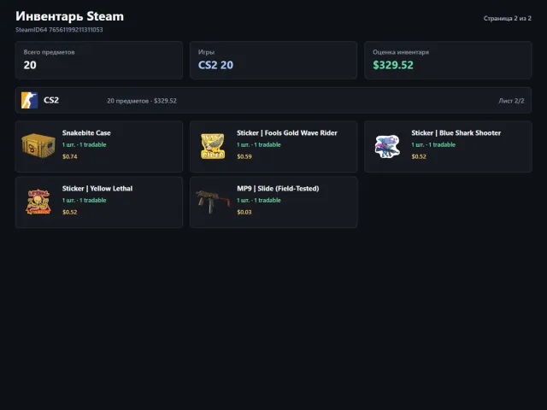Select the Blue Shark Shooter sticker image
This screenshot has width=547, height=410.
pyautogui.click(x=387, y=146)
